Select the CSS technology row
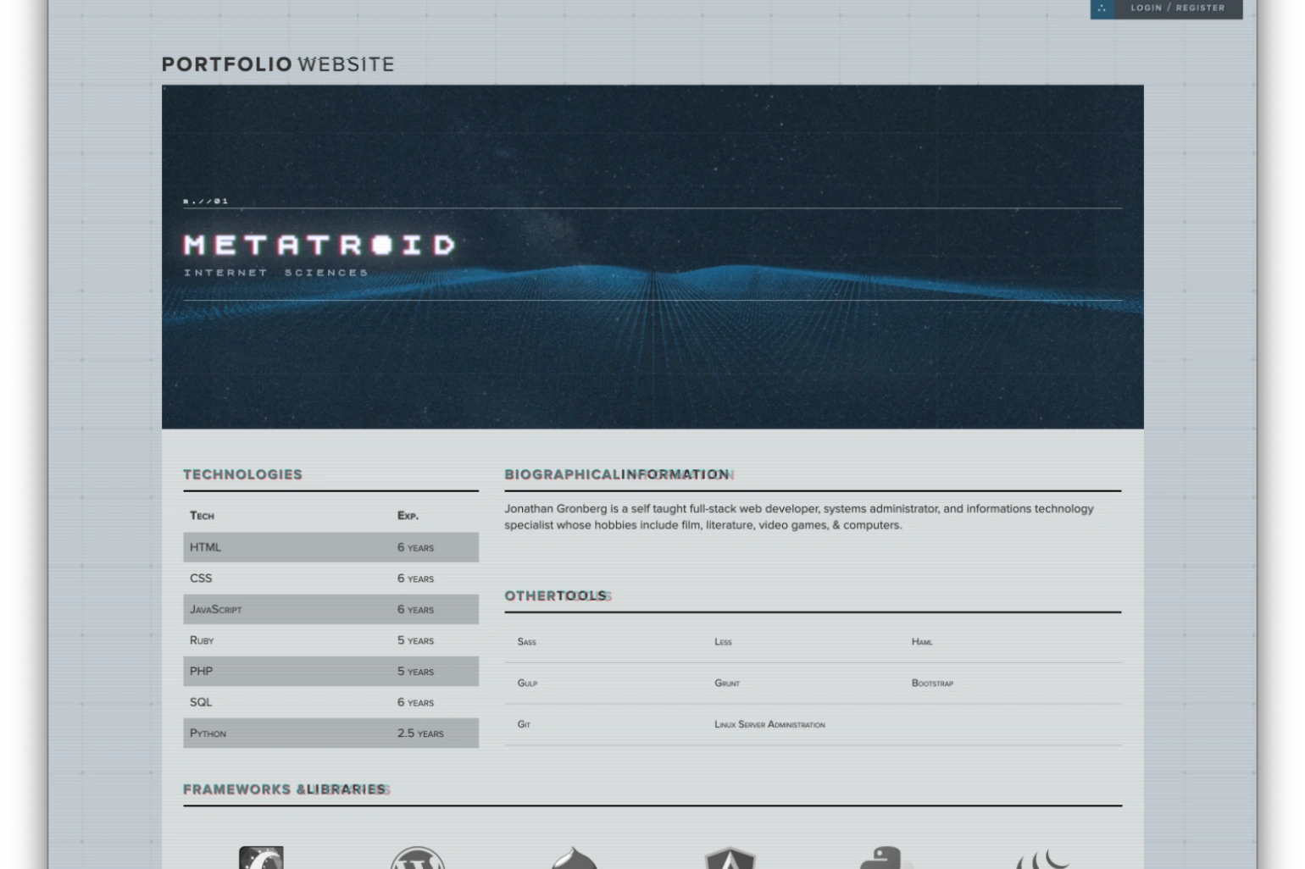Viewport: 1305px width, 869px height. pos(330,578)
